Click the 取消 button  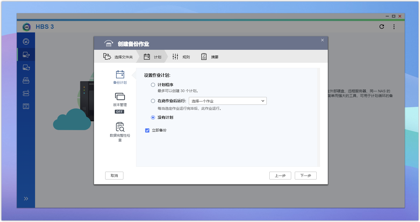click(x=114, y=176)
